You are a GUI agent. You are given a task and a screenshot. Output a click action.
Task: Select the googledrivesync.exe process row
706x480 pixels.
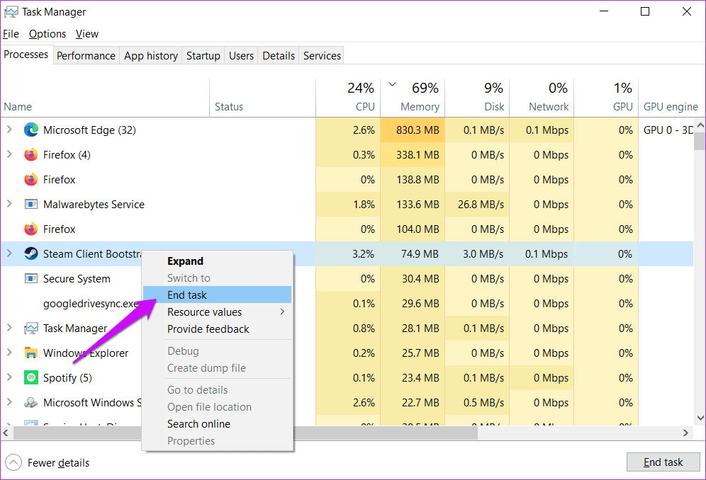click(347, 304)
